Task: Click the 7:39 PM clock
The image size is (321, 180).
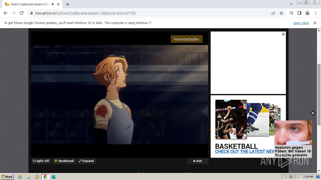Action: [308, 177]
